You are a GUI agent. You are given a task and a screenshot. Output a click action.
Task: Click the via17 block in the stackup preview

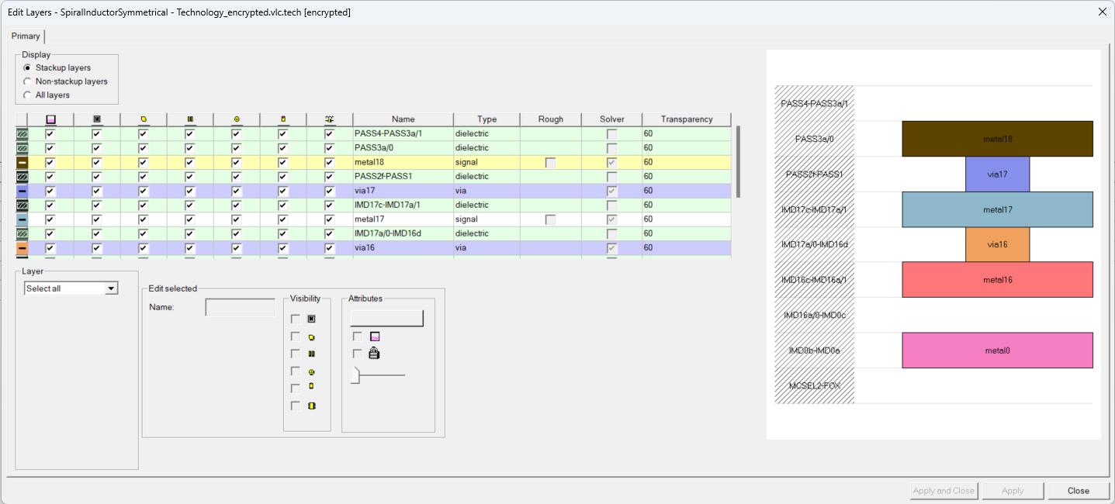click(x=997, y=174)
